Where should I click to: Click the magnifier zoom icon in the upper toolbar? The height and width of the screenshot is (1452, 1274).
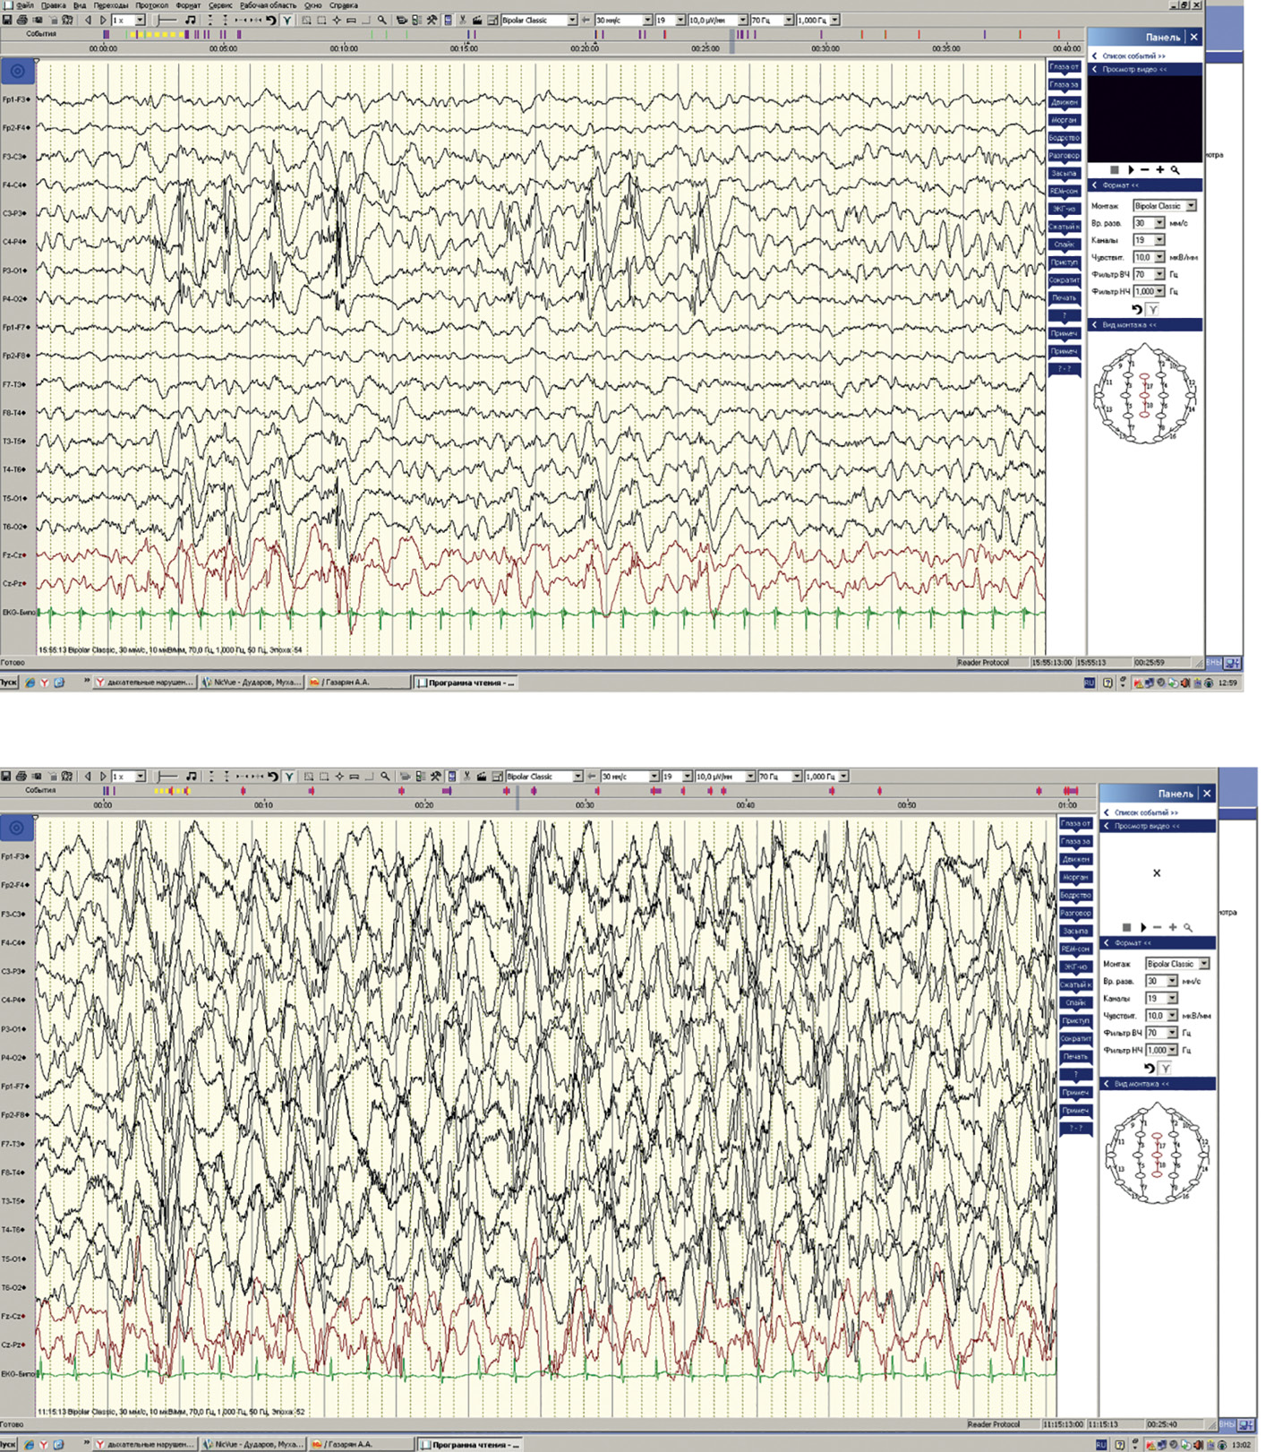(x=382, y=20)
